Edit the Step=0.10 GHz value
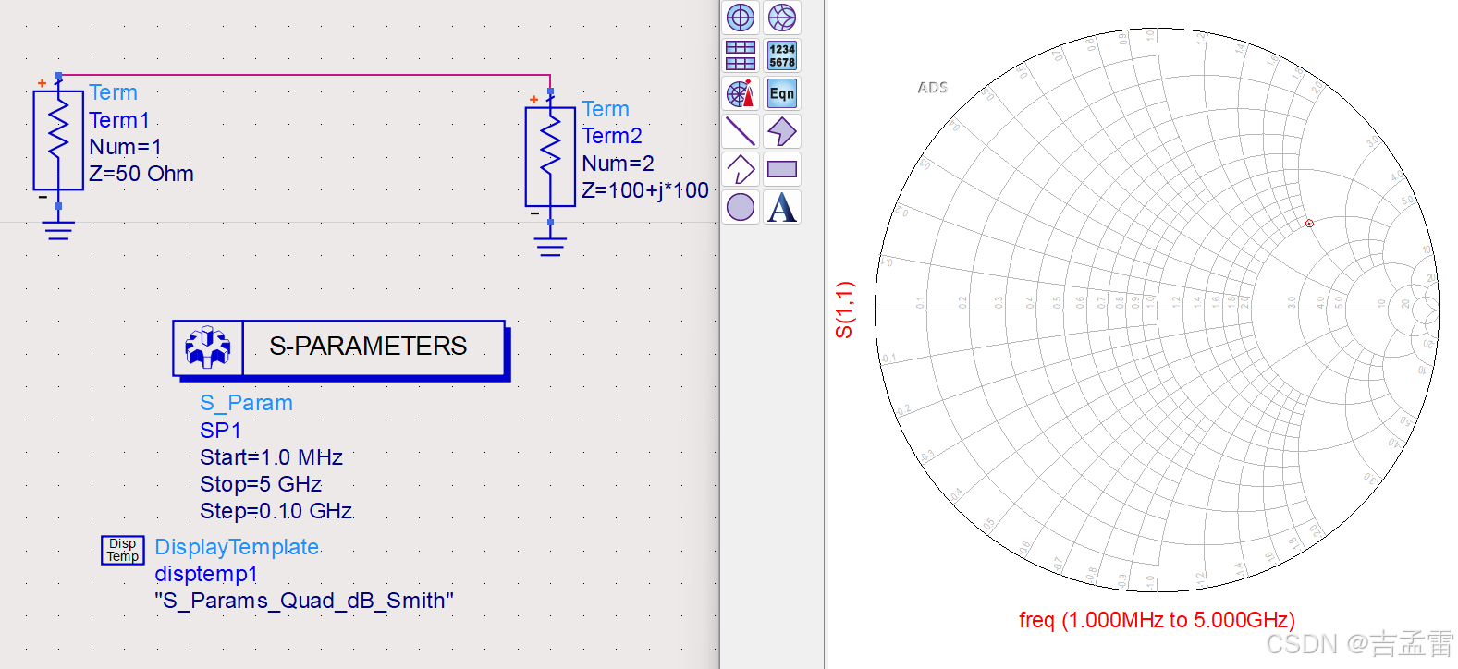 coord(276,511)
